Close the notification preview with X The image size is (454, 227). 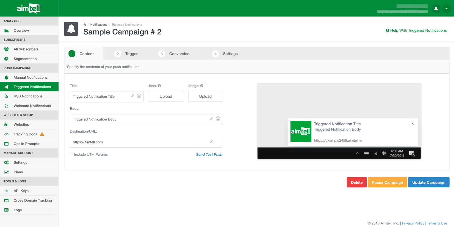point(412,124)
